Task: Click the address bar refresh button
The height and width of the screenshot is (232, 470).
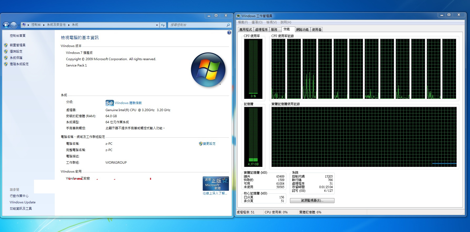Action: pos(163,25)
